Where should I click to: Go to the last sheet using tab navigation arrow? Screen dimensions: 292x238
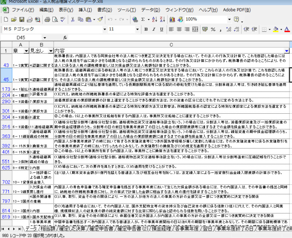click(x=20, y=228)
